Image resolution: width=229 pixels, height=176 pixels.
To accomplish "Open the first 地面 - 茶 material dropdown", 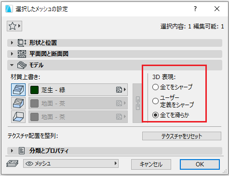I will [x=78, y=103].
